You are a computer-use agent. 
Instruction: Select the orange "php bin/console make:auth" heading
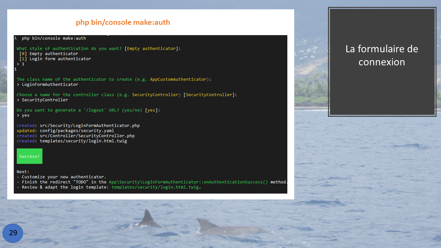coord(123,22)
